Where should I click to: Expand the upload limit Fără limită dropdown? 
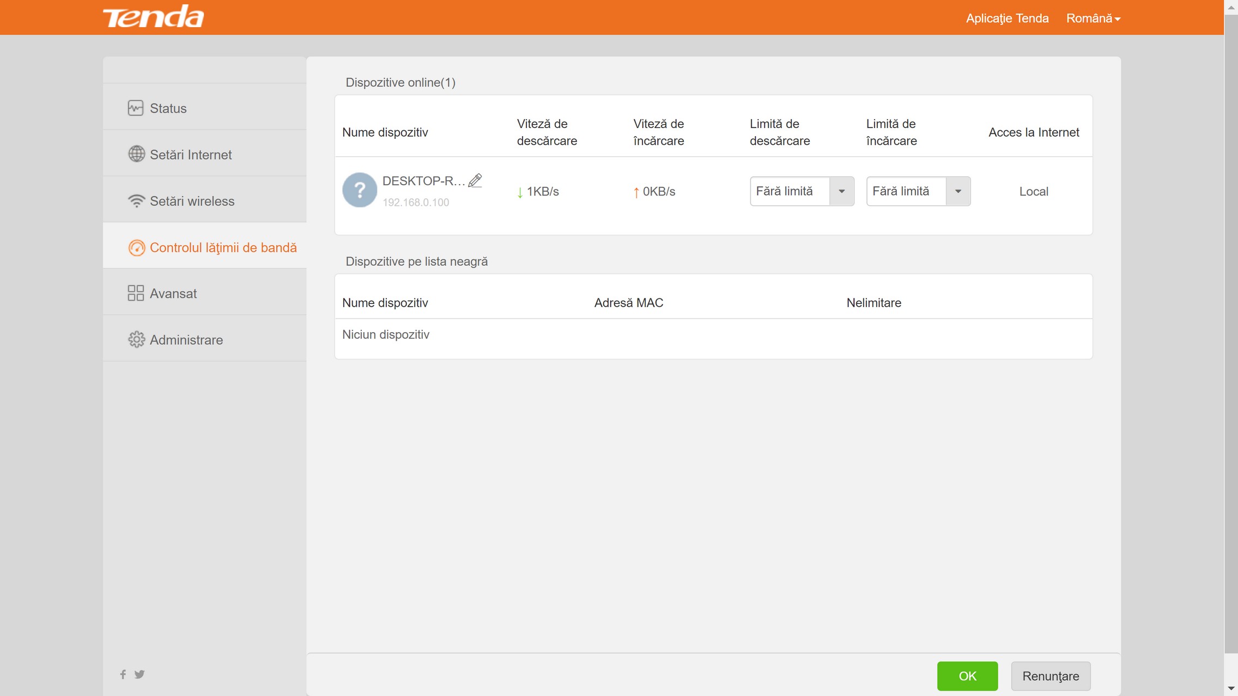coord(958,191)
